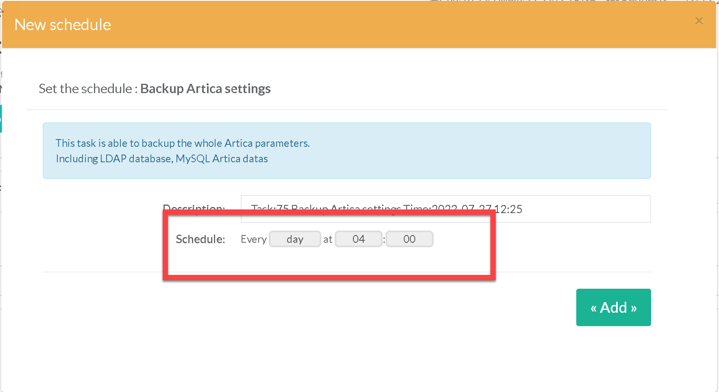Click the 'Schedule:' label

[200, 239]
